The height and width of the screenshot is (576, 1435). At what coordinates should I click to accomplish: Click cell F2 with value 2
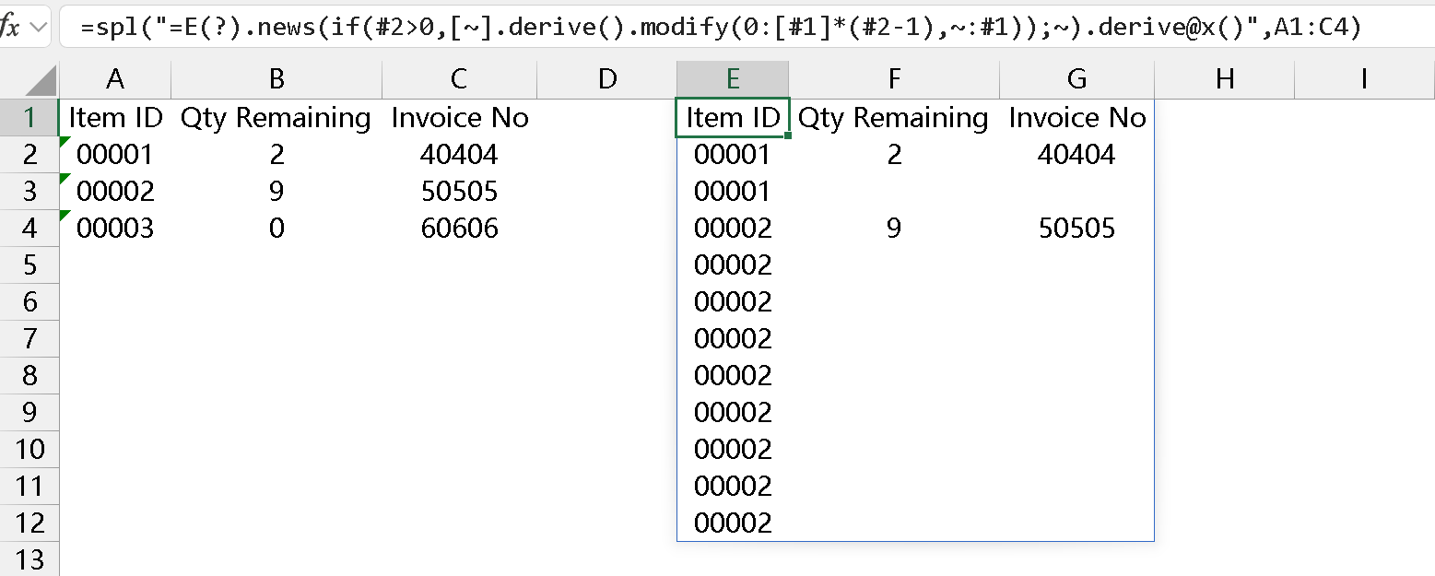coord(893,155)
